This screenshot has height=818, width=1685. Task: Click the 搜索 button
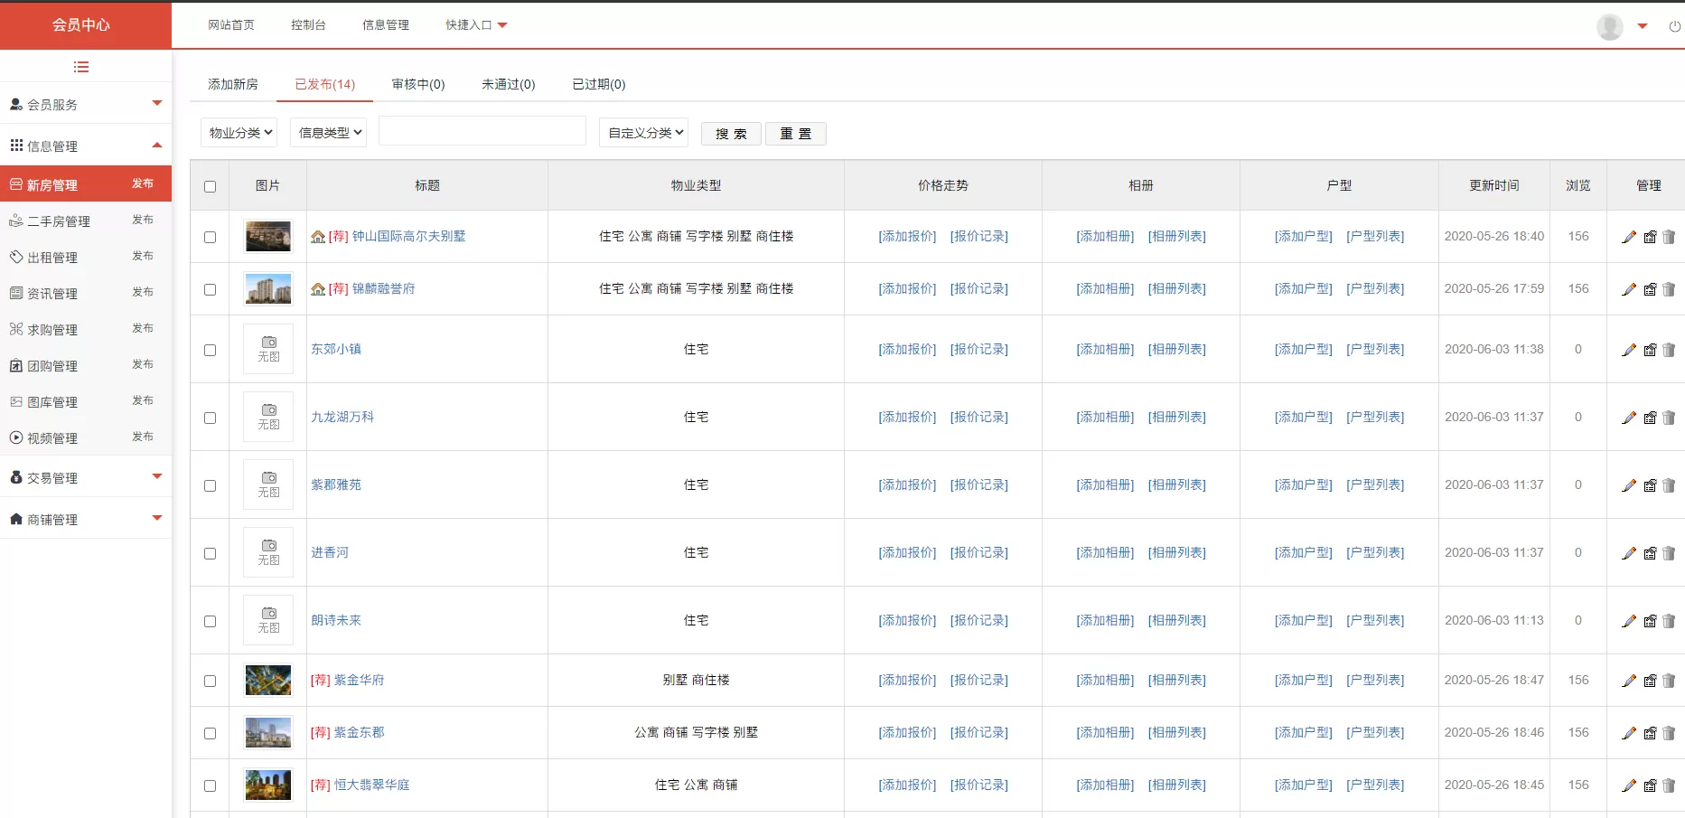point(731,134)
